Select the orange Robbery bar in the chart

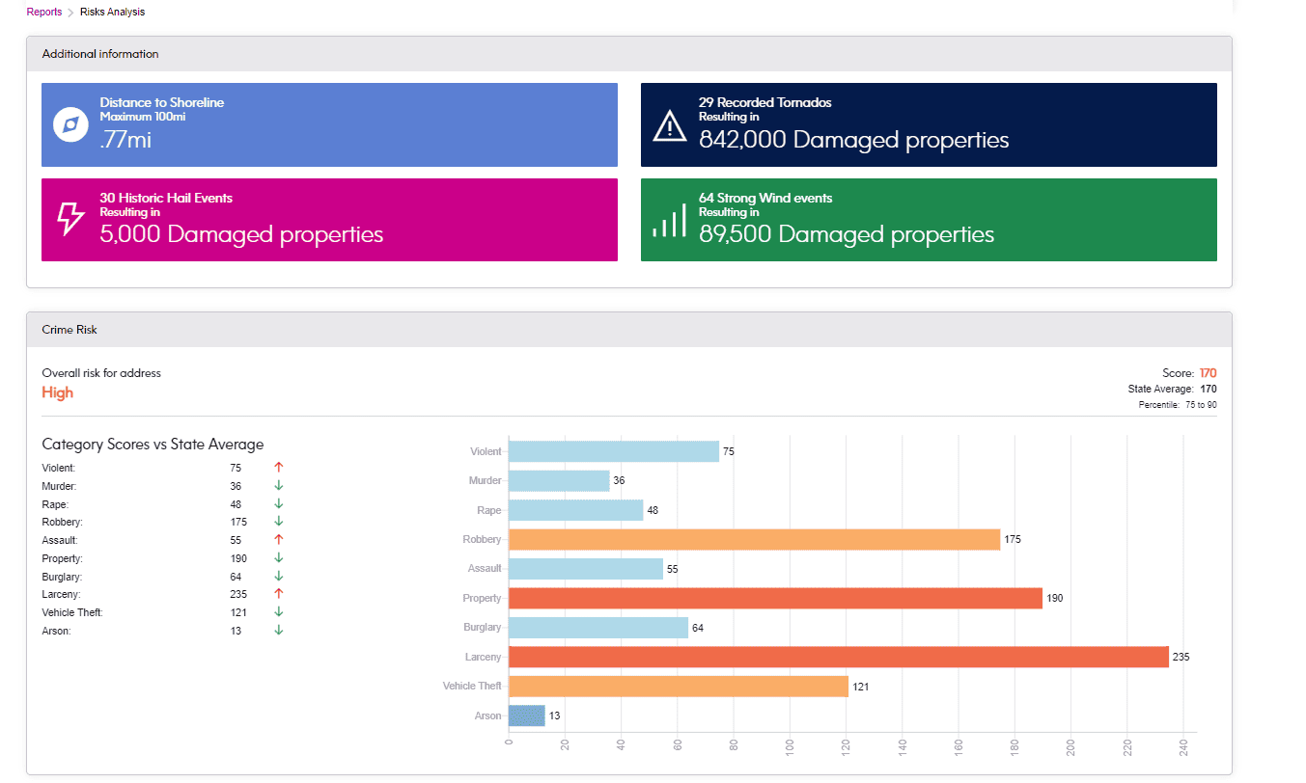click(754, 539)
